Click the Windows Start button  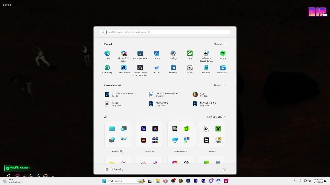coord(104,181)
